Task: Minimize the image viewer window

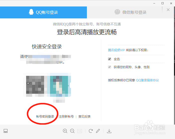Action: tap(154, 3)
